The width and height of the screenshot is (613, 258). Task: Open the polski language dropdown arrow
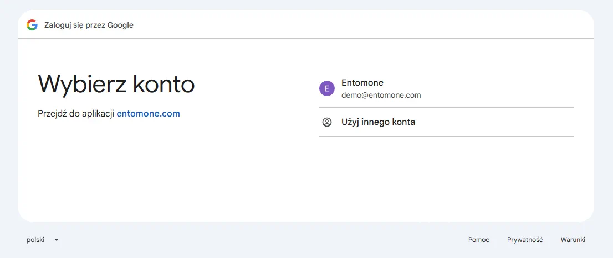click(x=57, y=240)
